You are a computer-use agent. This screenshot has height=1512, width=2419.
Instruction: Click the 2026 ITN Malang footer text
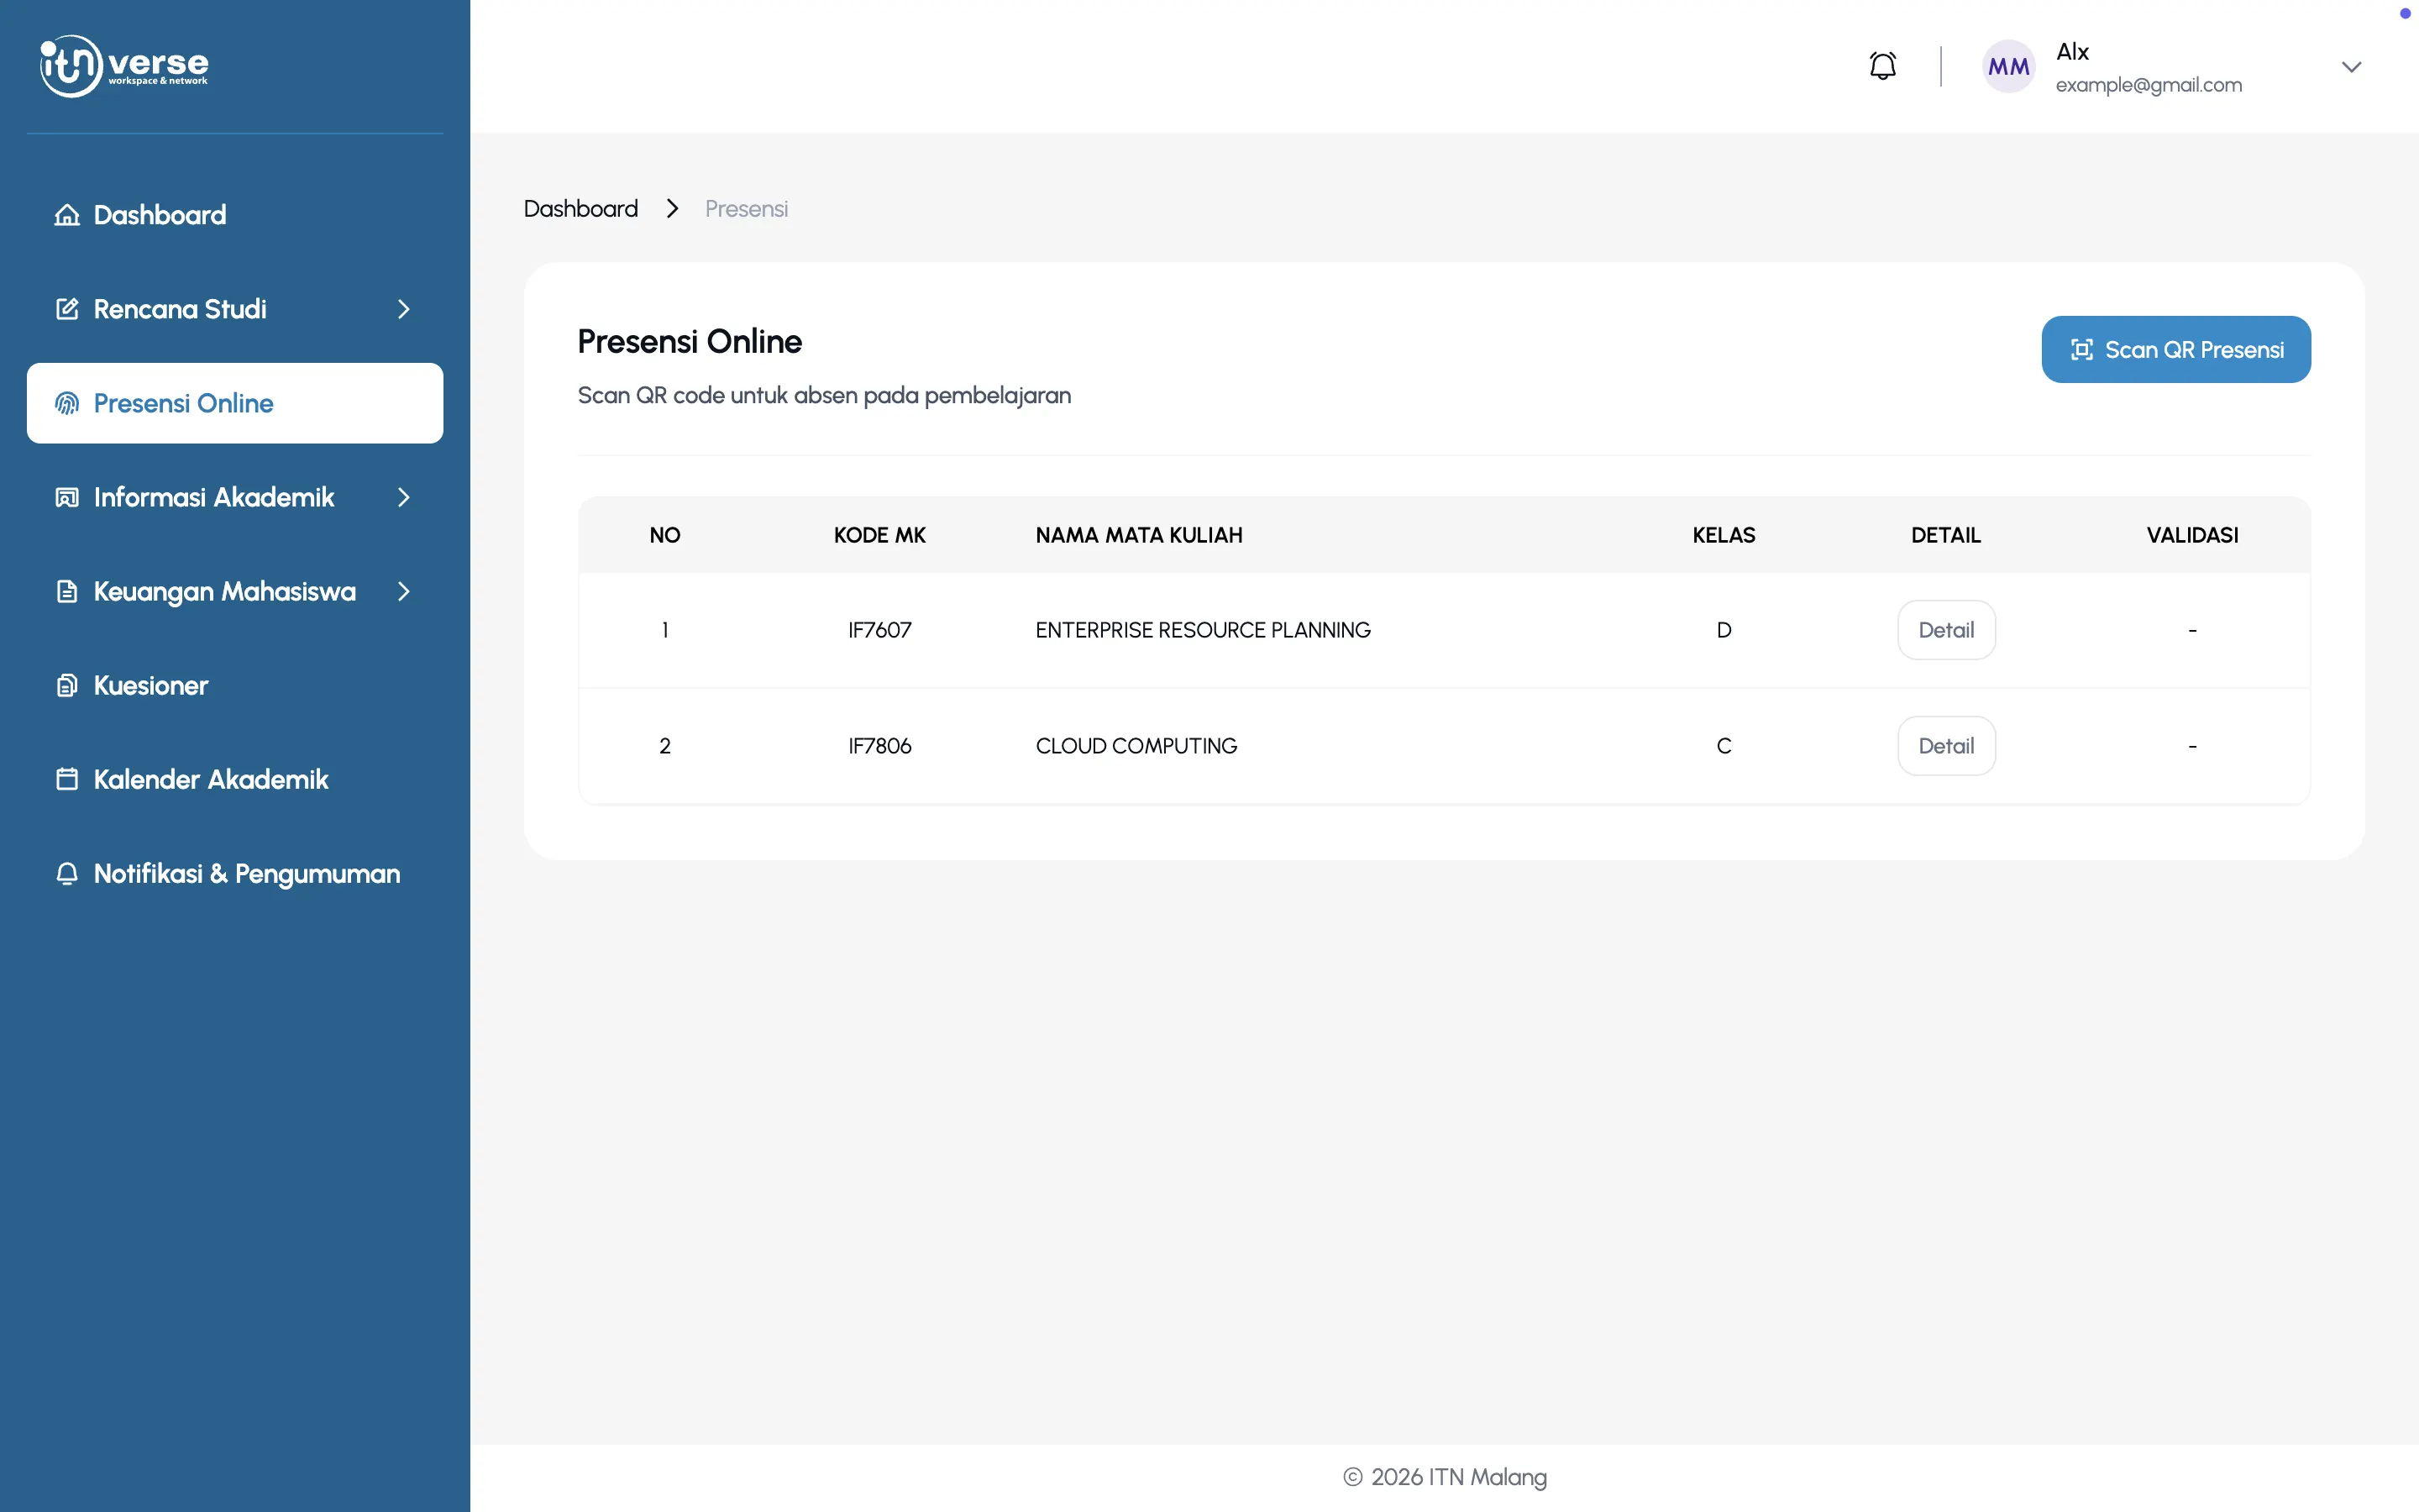click(x=1445, y=1477)
